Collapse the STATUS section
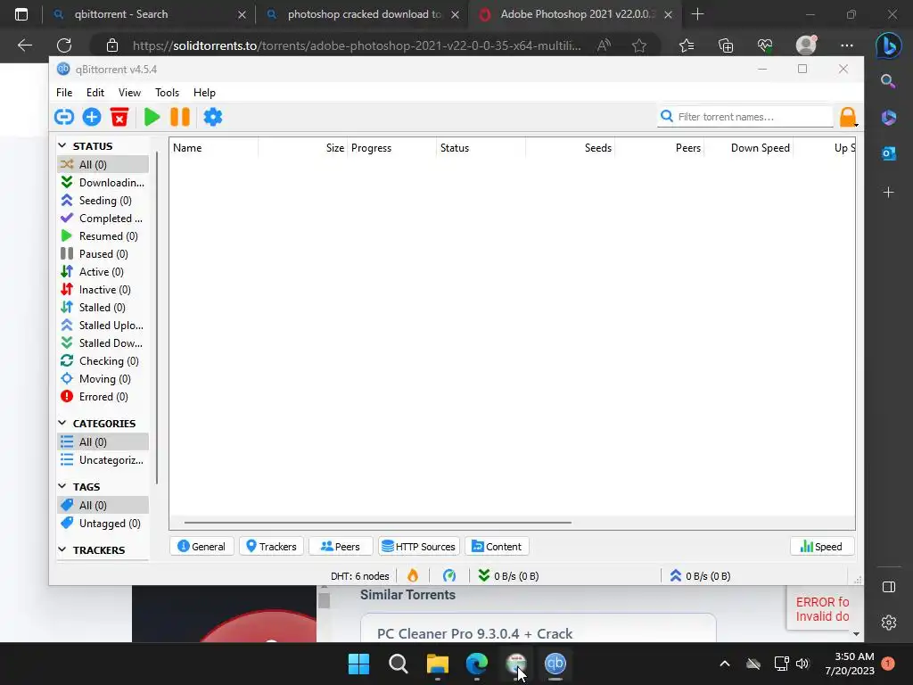The image size is (913, 685). pyautogui.click(x=62, y=145)
